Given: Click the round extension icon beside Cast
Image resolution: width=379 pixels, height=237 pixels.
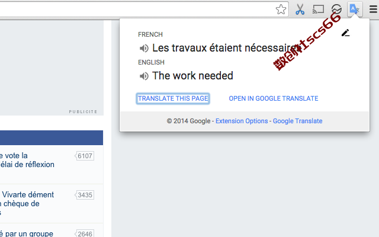Looking at the screenshot, I should (336, 9).
